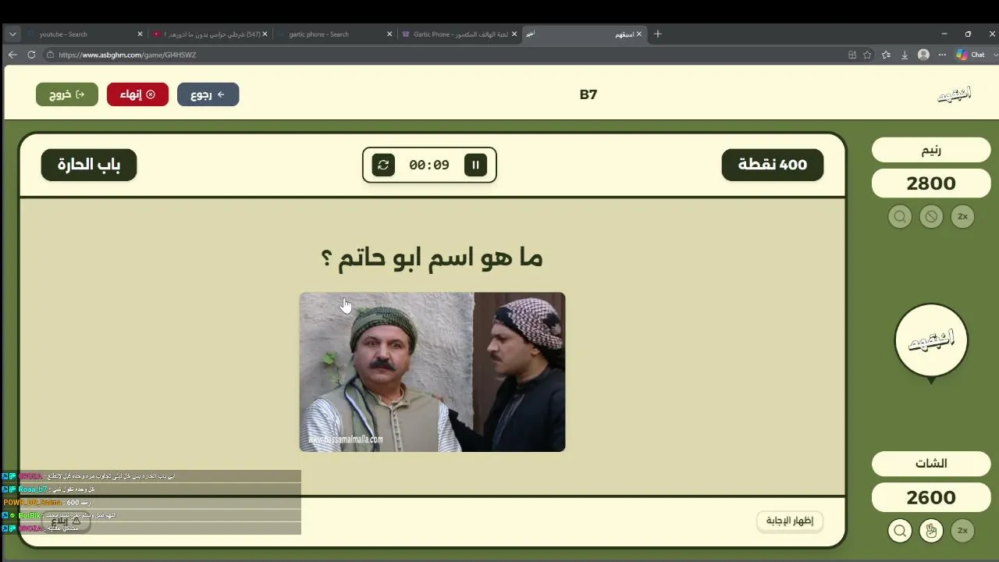Viewport: 999px width, 562px height.
Task: Activate the 2x multiplier for team الشات
Action: (962, 531)
